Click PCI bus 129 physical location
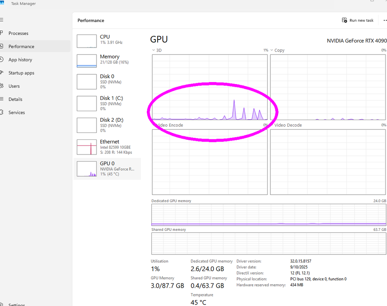Image resolution: width=387 pixels, height=306 pixels. (318, 279)
